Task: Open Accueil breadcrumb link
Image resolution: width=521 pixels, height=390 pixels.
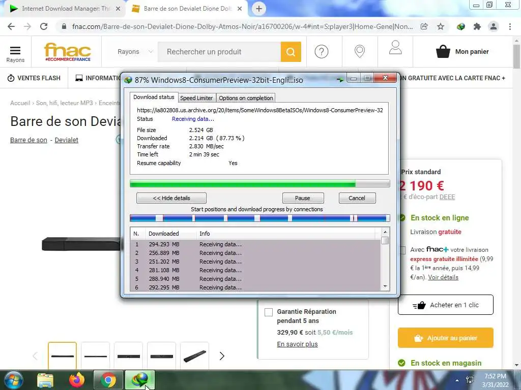Action: (x=20, y=103)
